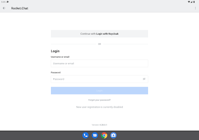The width and height of the screenshot is (199, 140).
Task: Click the blue Login button
Action: pos(99,91)
